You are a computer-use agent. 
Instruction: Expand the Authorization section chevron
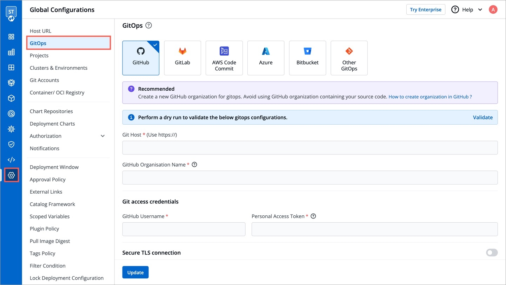(x=103, y=136)
